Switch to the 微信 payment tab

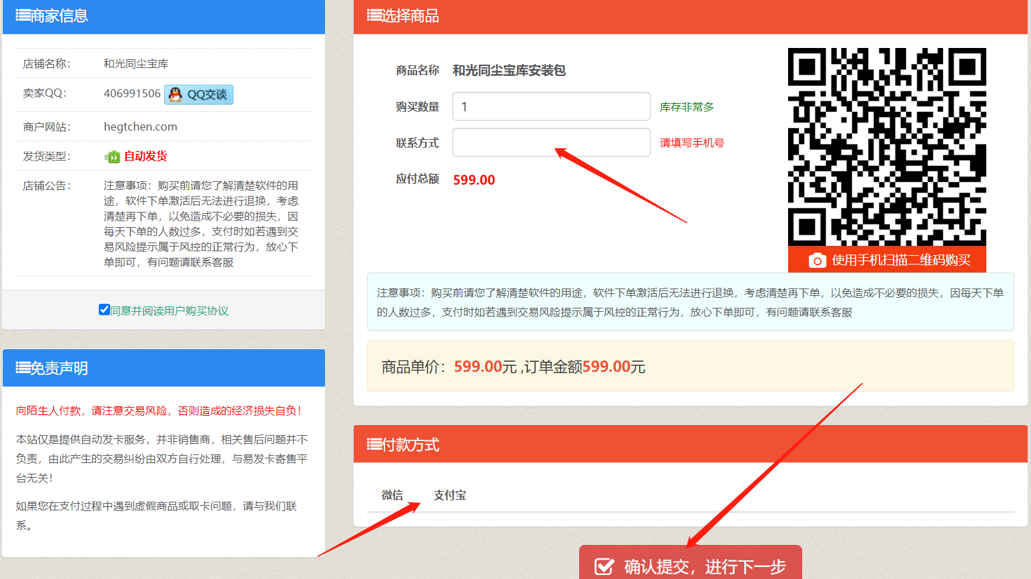coord(392,495)
